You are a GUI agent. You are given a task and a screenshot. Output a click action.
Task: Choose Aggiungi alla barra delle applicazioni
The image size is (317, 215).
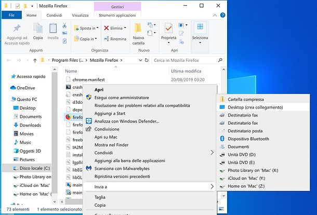tap(150, 160)
